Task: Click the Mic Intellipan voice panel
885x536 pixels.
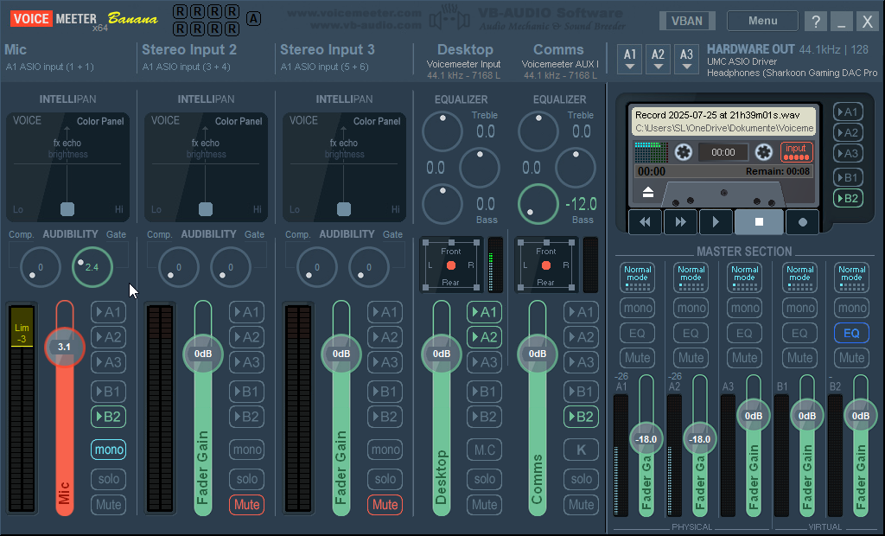Action: point(67,167)
